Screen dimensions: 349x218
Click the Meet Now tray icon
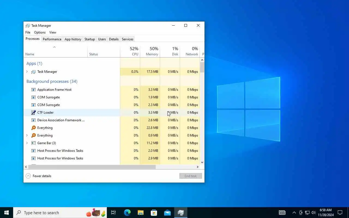tap(301, 213)
